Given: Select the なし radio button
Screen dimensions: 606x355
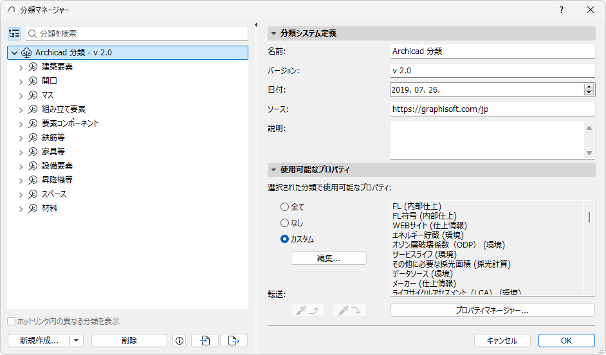Looking at the screenshot, I should pyautogui.click(x=285, y=223).
